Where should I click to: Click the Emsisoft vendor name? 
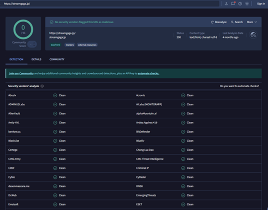pyautogui.click(x=13, y=204)
